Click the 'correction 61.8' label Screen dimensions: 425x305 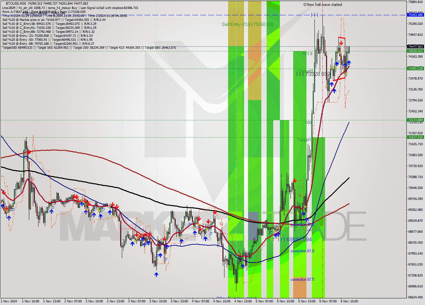[302, 251]
